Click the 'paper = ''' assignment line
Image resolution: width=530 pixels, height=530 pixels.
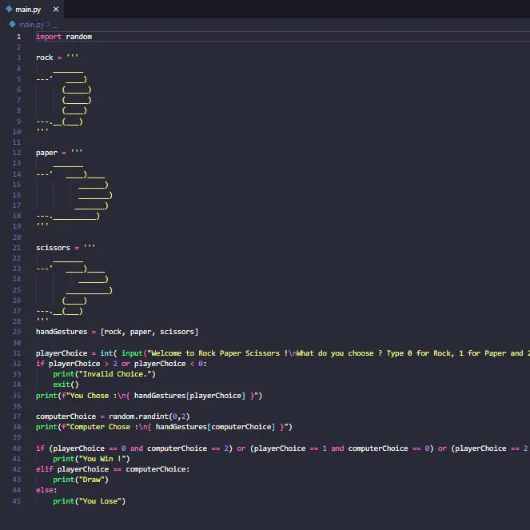[59, 152]
